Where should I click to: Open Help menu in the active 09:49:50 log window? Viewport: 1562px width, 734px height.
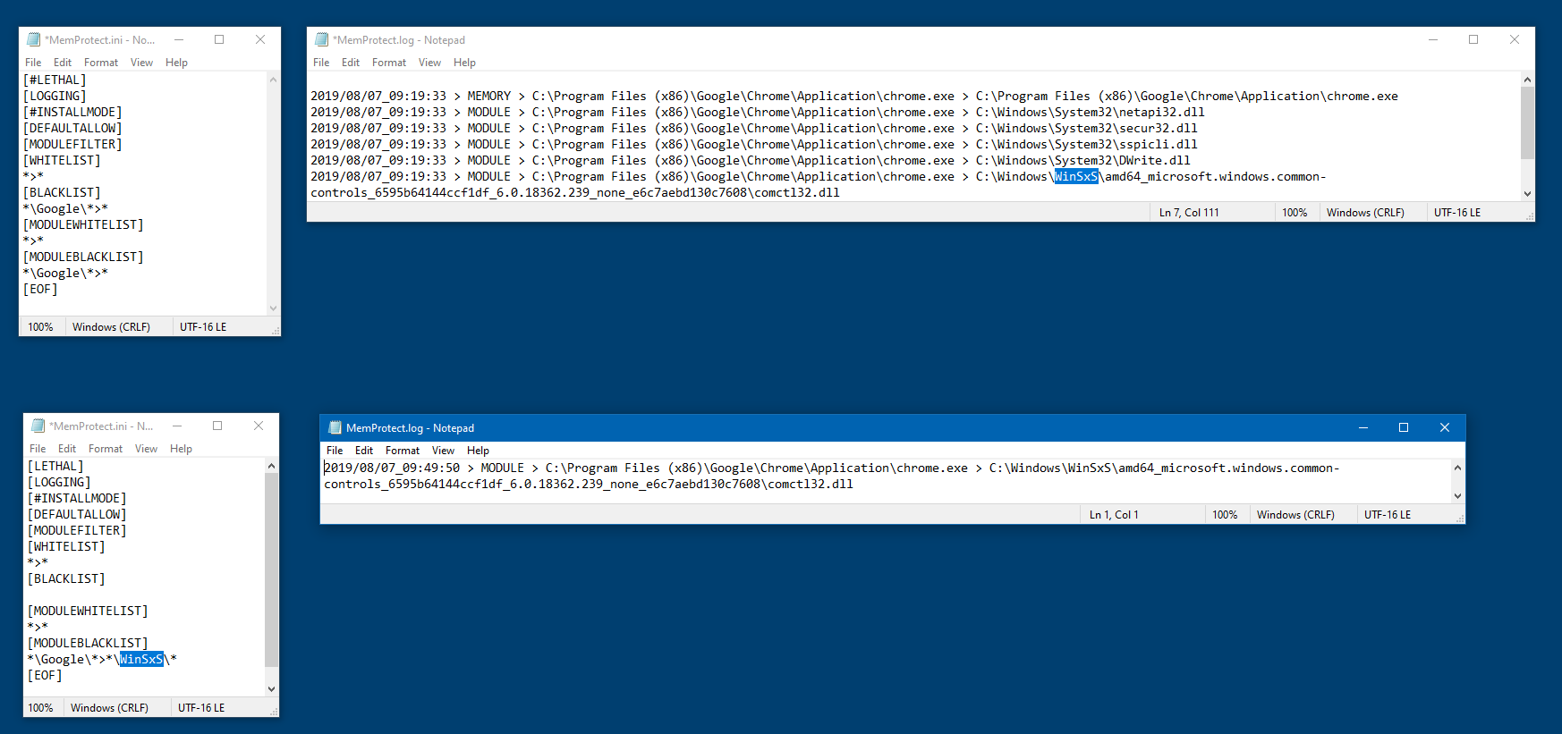(478, 451)
